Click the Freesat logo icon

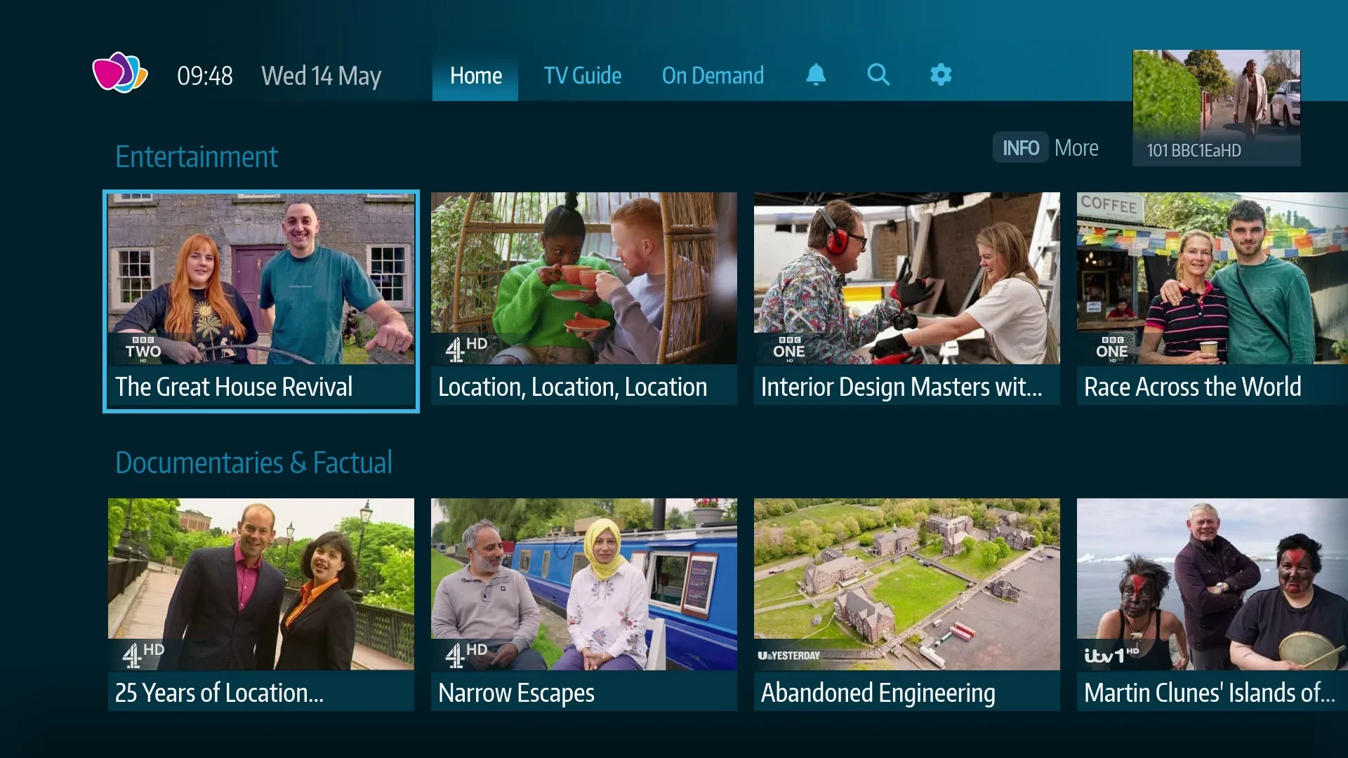point(120,73)
